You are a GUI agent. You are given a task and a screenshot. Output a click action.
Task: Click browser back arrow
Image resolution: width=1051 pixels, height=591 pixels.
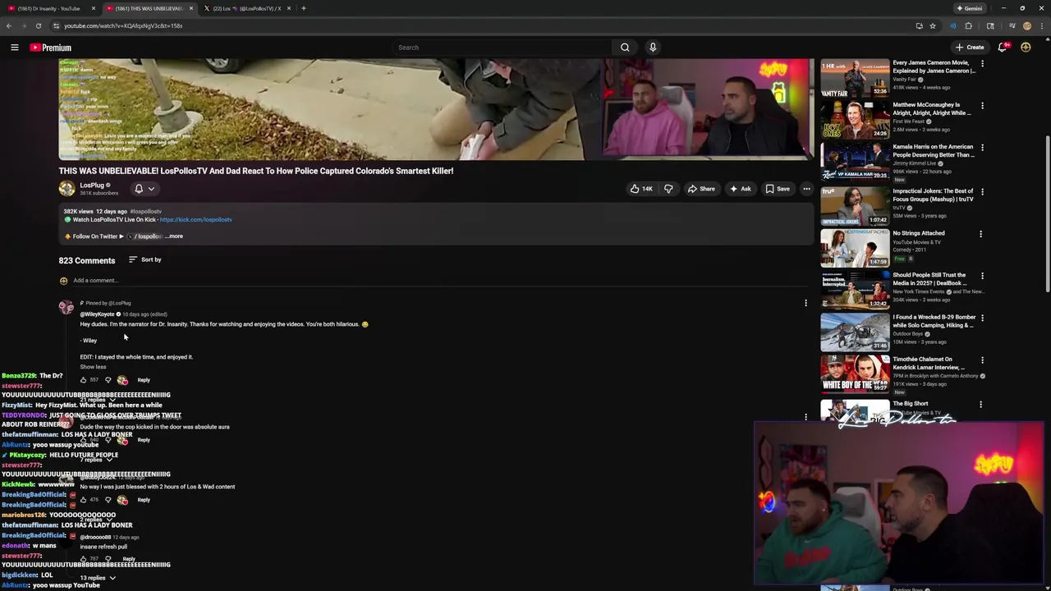(9, 25)
